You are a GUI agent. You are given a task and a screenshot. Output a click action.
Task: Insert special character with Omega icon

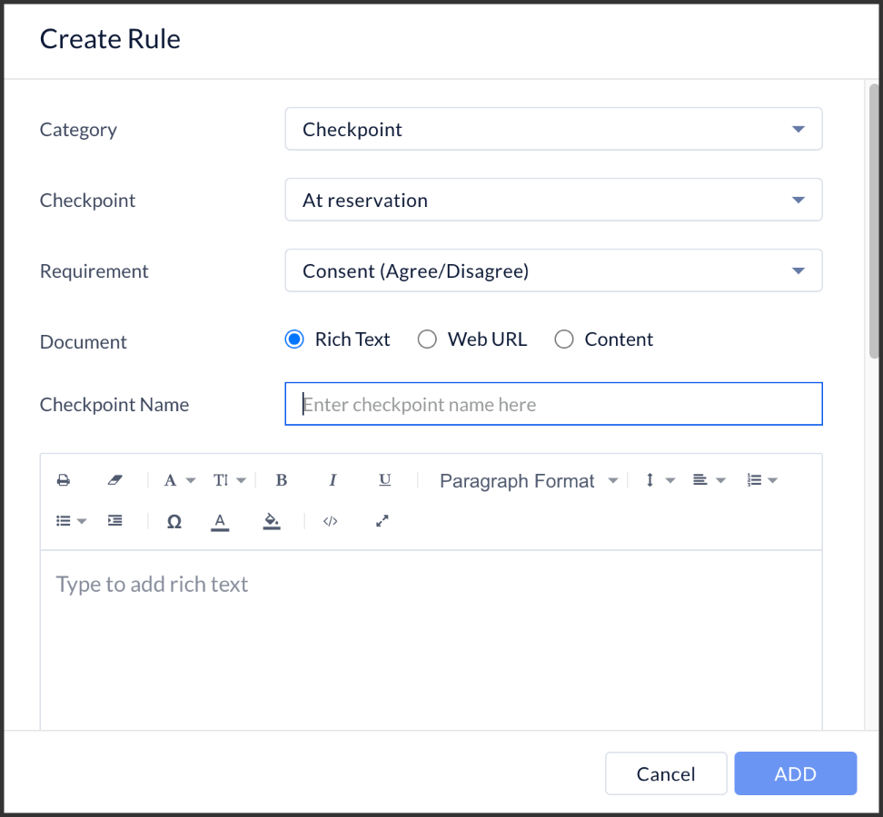(174, 521)
